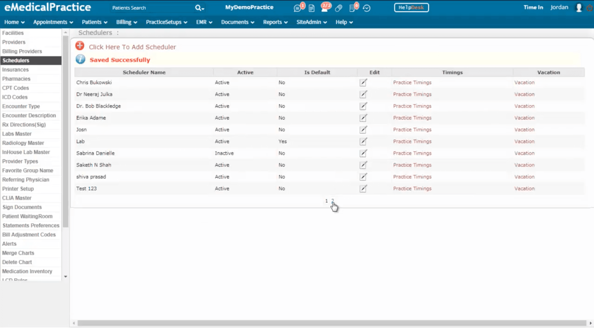
Task: Open Vacation link for Test 123
Action: click(x=524, y=189)
